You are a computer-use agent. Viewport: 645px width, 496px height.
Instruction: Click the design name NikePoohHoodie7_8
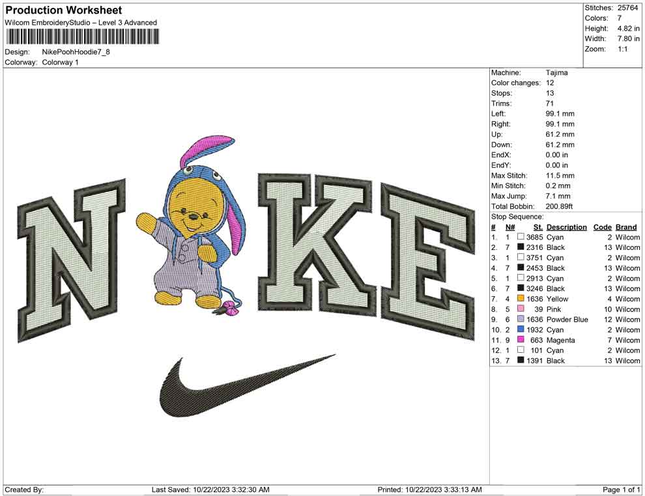76,52
